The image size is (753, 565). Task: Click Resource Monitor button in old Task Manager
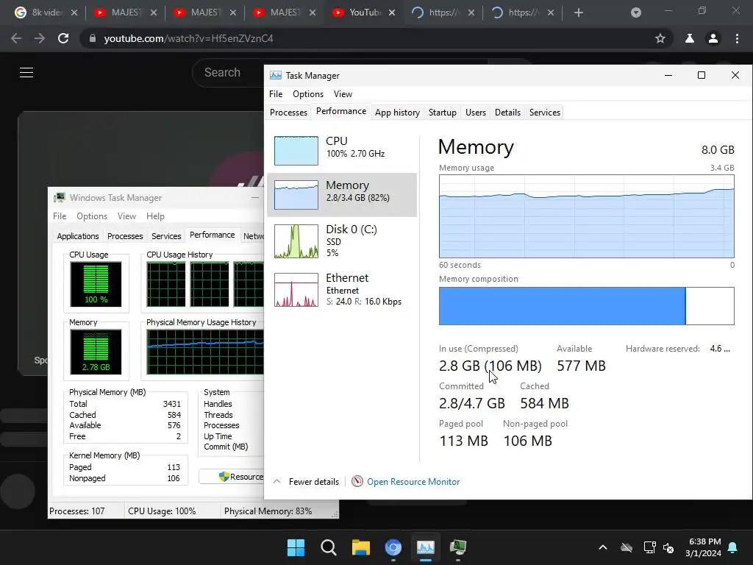coord(232,477)
